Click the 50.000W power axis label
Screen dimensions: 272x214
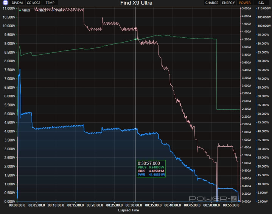[x=263, y=114]
